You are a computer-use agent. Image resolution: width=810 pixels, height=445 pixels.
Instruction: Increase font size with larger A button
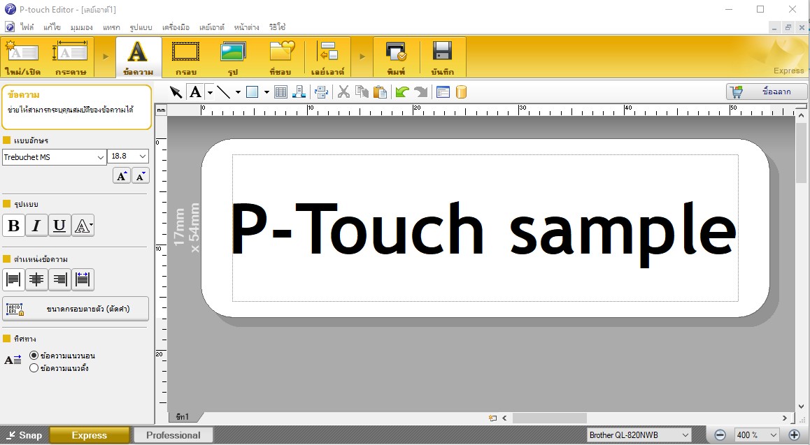pos(122,176)
